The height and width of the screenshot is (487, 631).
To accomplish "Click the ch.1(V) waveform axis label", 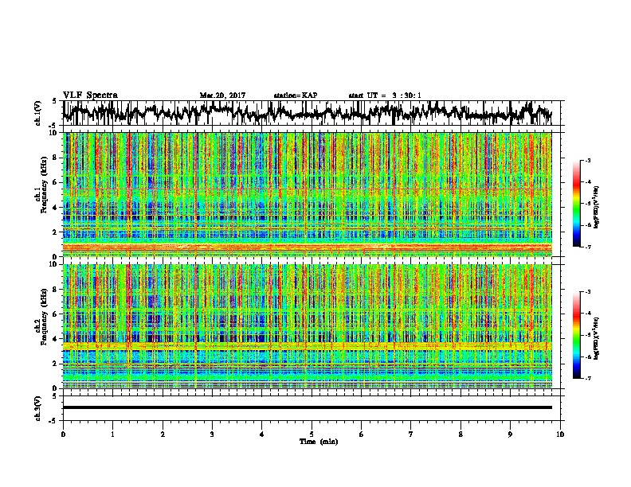I will pyautogui.click(x=38, y=113).
